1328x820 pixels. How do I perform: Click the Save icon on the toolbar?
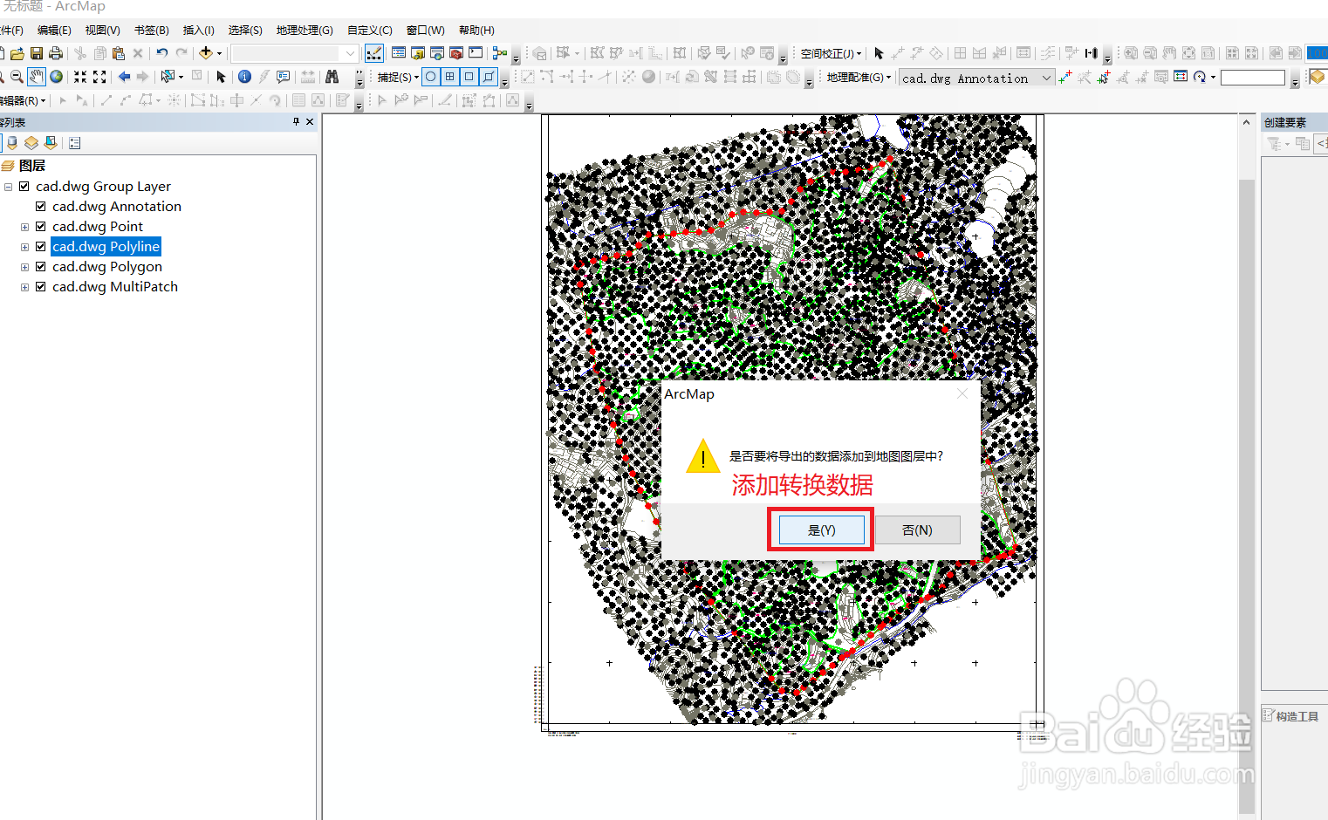click(36, 53)
